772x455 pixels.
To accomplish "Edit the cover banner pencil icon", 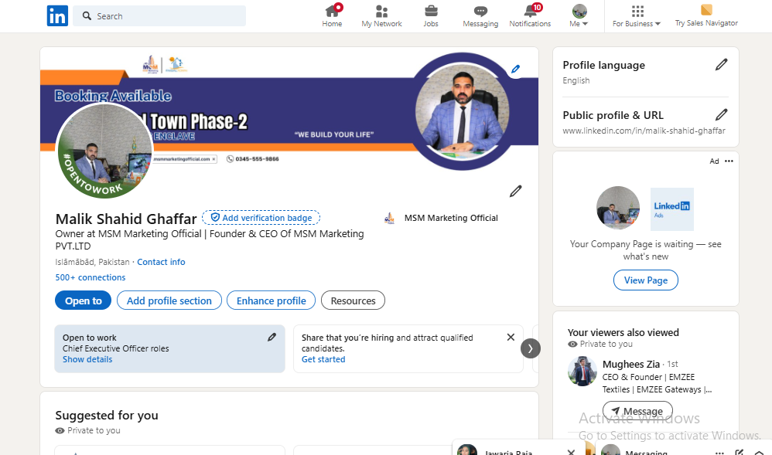I will [x=516, y=69].
